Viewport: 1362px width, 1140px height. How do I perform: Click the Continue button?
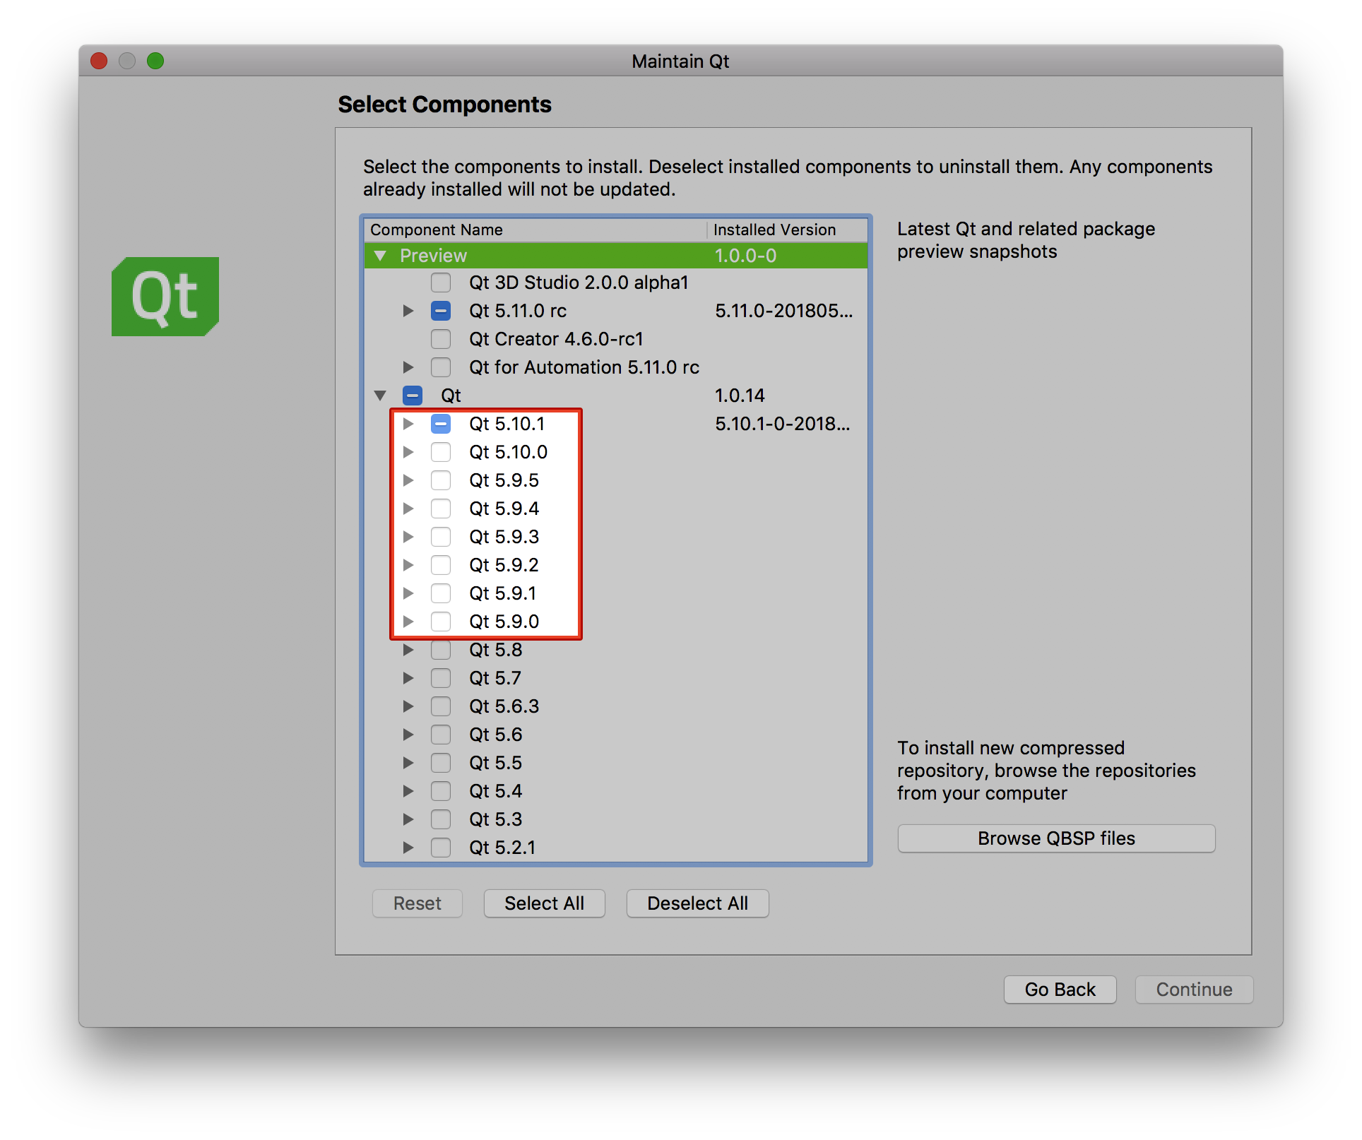1194,990
